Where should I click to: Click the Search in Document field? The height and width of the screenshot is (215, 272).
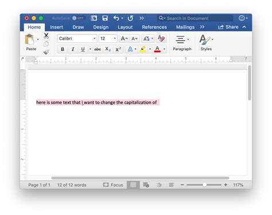pyautogui.click(x=195, y=18)
